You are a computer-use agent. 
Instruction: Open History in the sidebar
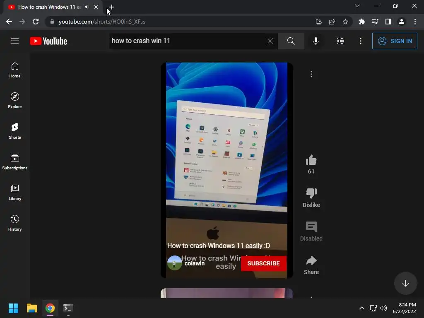tap(15, 223)
